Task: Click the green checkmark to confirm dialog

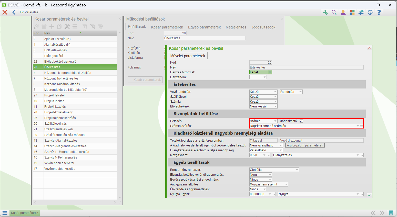Action: tap(369, 195)
